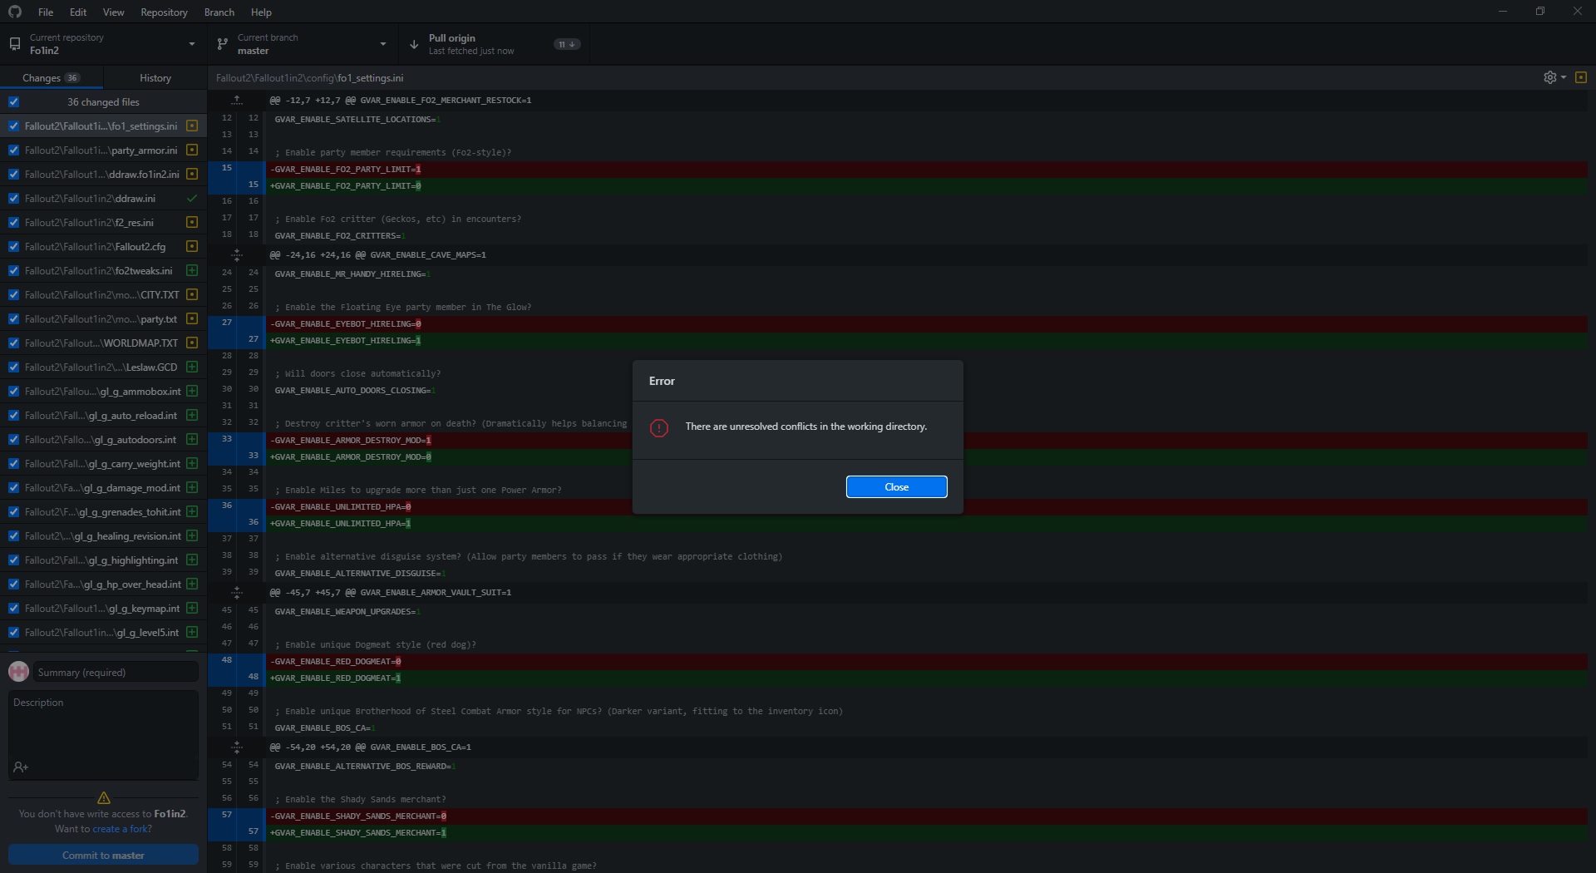The image size is (1596, 873).
Task: Uncheck the ddraw.fo1in2.ini file checkbox
Action: click(x=13, y=174)
